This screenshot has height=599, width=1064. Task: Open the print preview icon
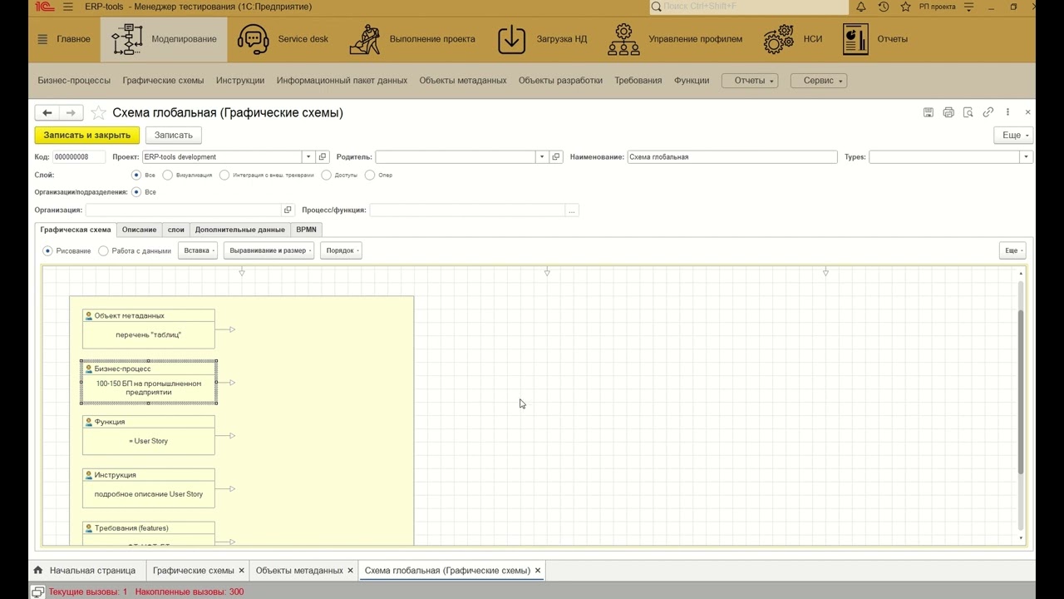[x=968, y=112]
